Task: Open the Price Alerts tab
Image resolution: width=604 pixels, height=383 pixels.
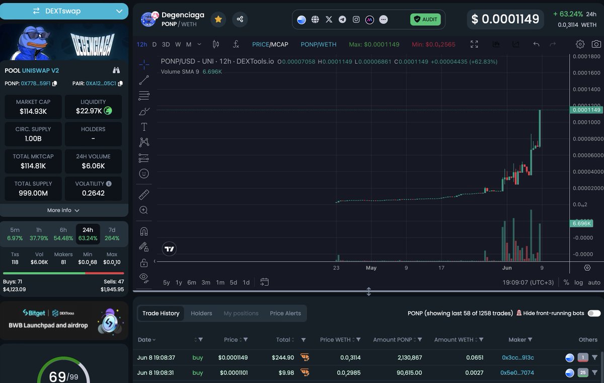Action: tap(285, 313)
